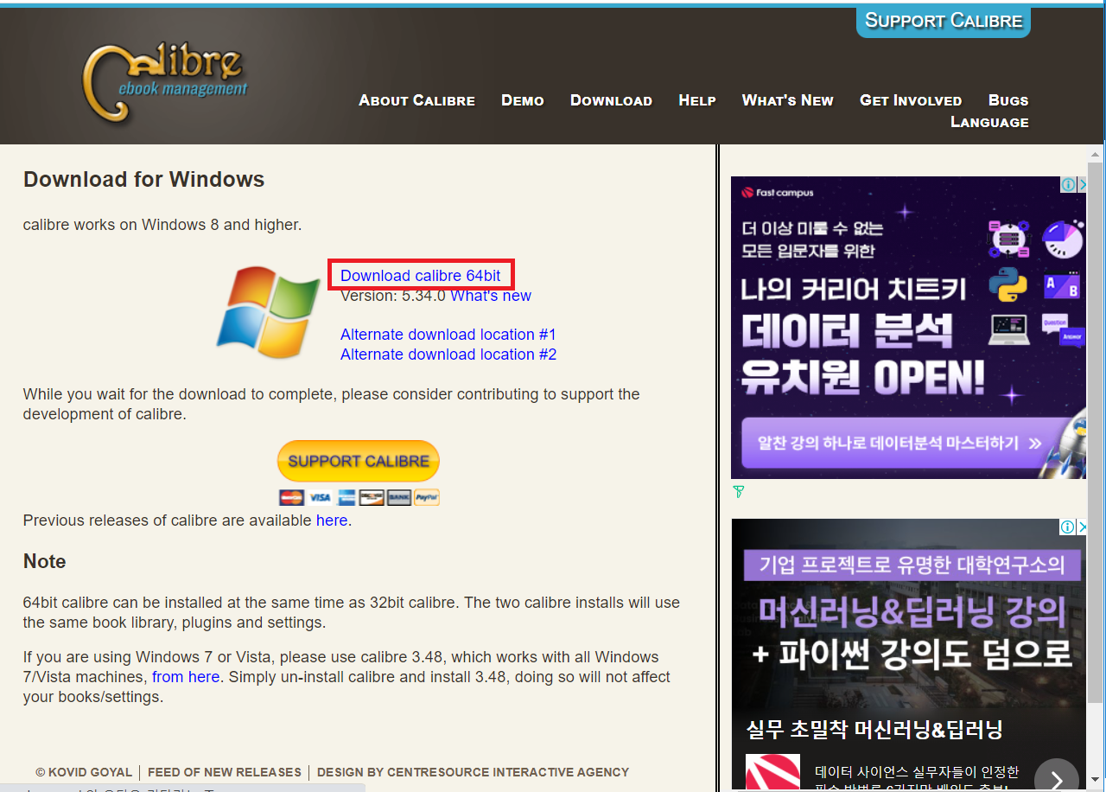Click the Support Calibre tab at the top right

click(944, 21)
